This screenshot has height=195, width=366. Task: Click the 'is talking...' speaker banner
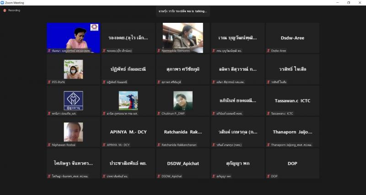pyautogui.click(x=183, y=11)
